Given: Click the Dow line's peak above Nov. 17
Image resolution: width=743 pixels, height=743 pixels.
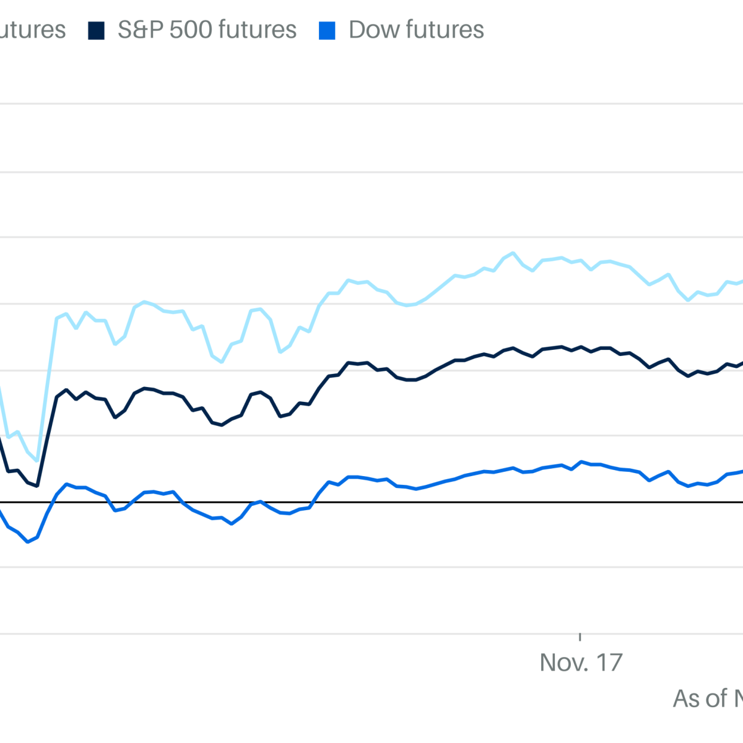Looking at the screenshot, I should point(581,462).
